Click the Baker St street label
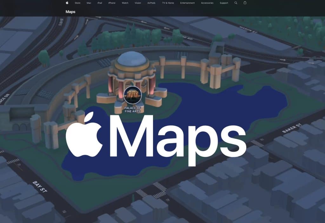The image size is (325, 223). [291, 128]
